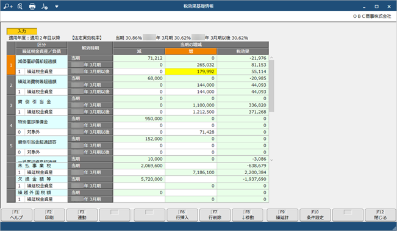
Task: Select the 減 column header
Action: [x=139, y=51]
